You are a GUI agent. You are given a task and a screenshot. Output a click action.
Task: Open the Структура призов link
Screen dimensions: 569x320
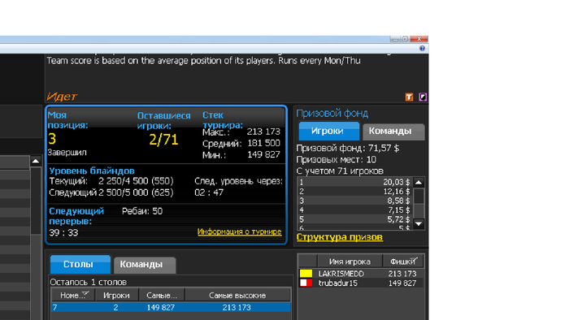pos(340,237)
